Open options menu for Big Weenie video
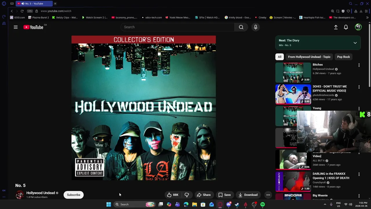Screen dimensions: 371x209 pyautogui.click(x=359, y=196)
